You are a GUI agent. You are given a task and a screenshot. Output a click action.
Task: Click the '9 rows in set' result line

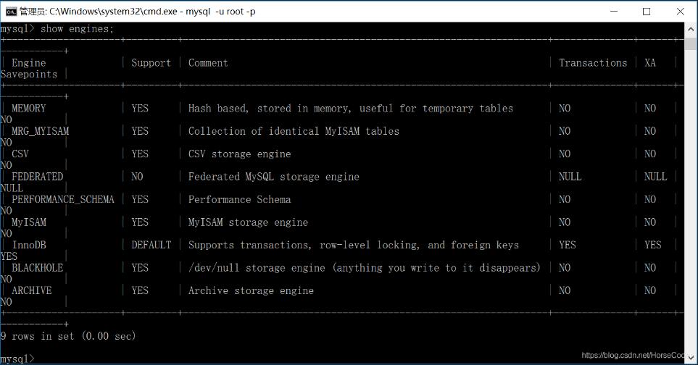click(x=68, y=336)
